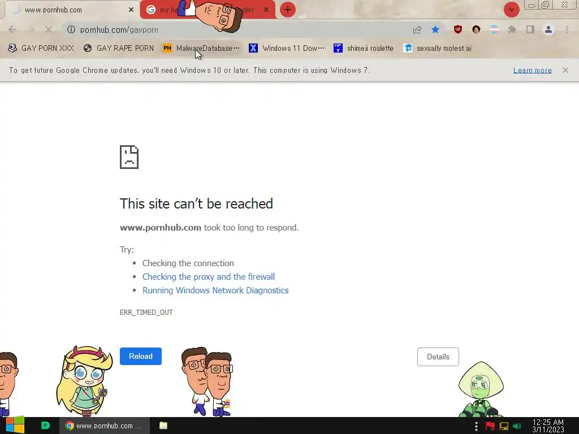
Task: Click Running Windows Network Diagnostics link
Action: tap(215, 290)
